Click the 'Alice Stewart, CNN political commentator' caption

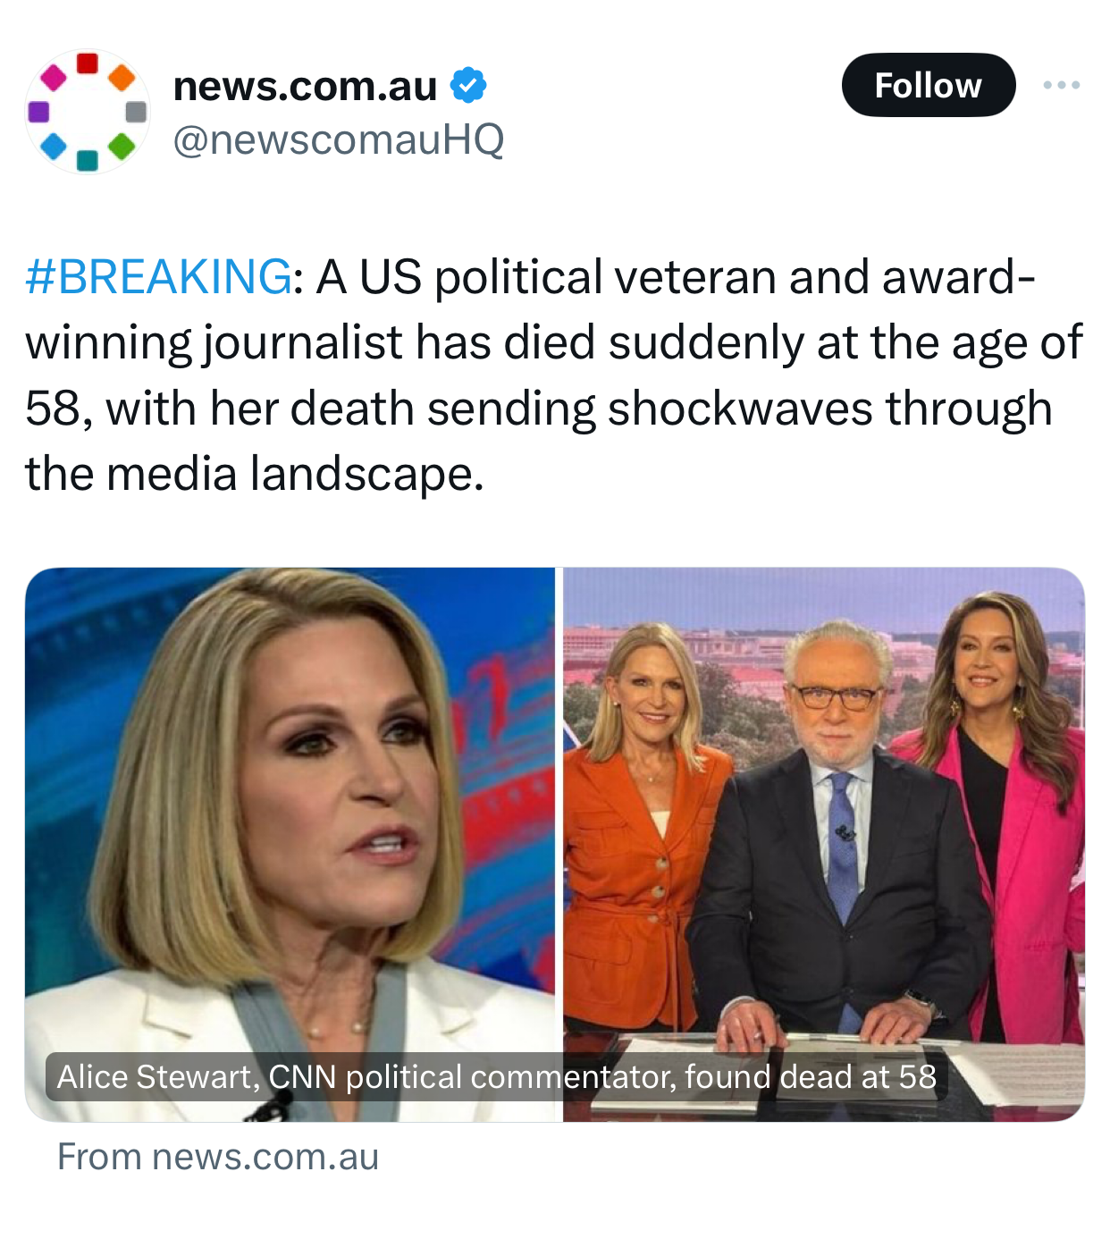click(x=497, y=1076)
